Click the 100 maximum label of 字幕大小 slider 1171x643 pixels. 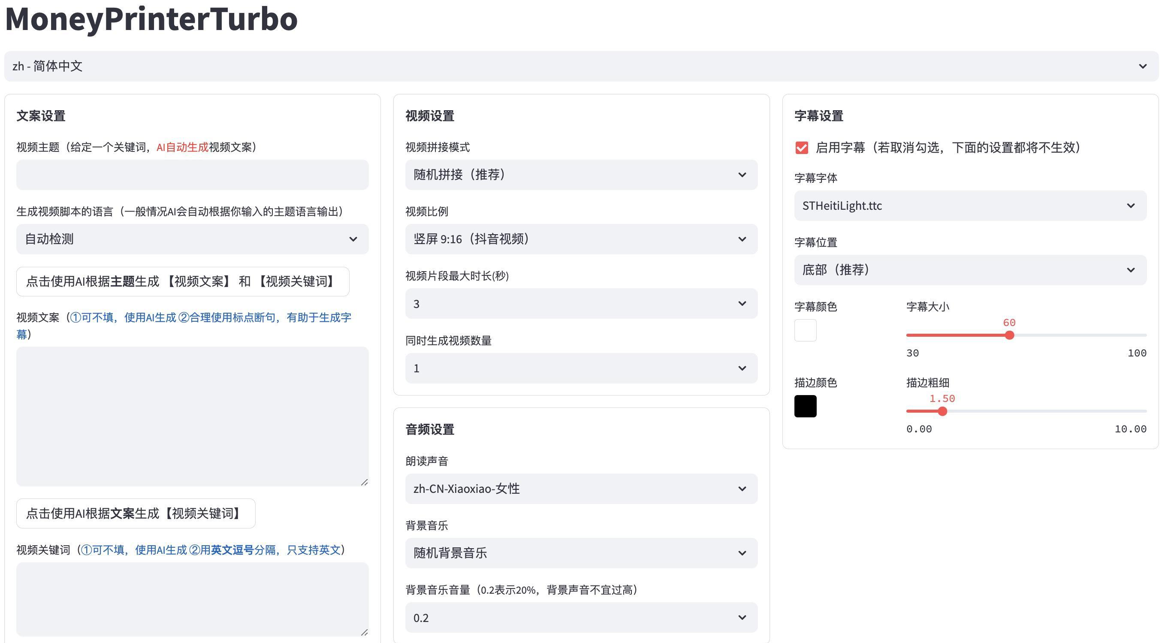pos(1138,353)
